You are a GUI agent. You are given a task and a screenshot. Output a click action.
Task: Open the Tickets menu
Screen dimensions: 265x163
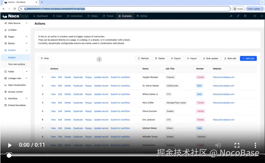[x=108, y=16]
